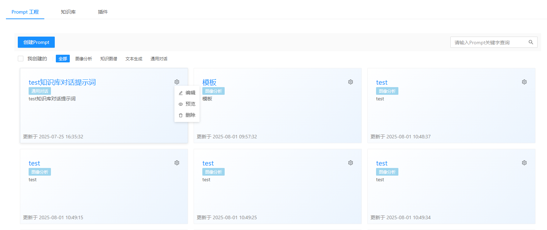Open settings gear on test知识库对话提示词 card
This screenshot has height=230, width=547.
coord(177,82)
